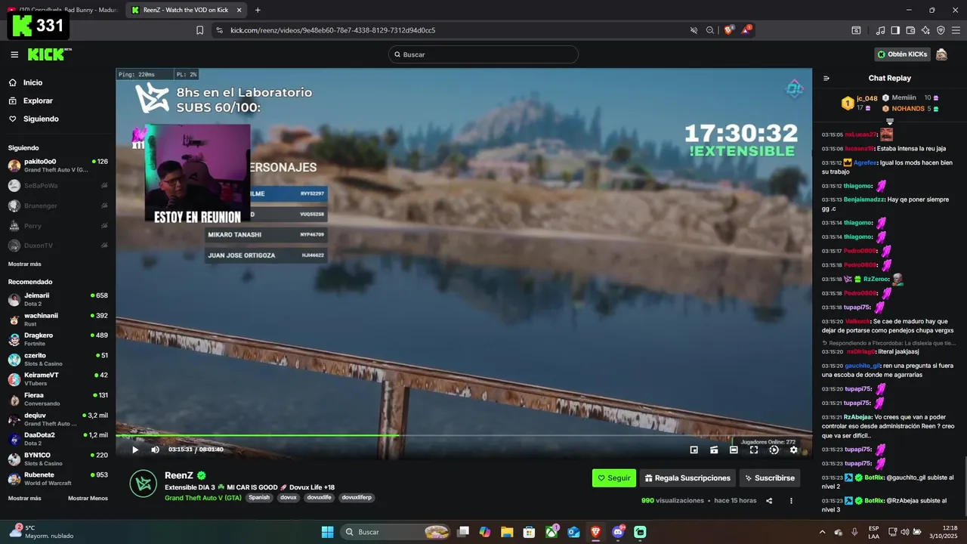Open the Brave Wallet icon
This screenshot has width=967, height=544.
(x=910, y=30)
